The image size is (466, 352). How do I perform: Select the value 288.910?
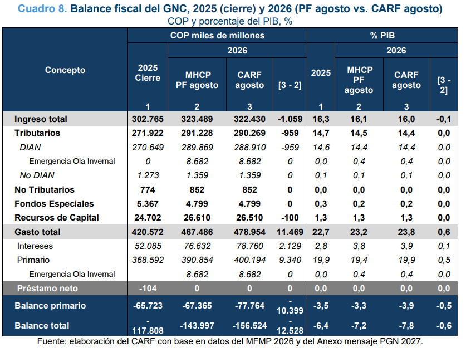(x=249, y=147)
